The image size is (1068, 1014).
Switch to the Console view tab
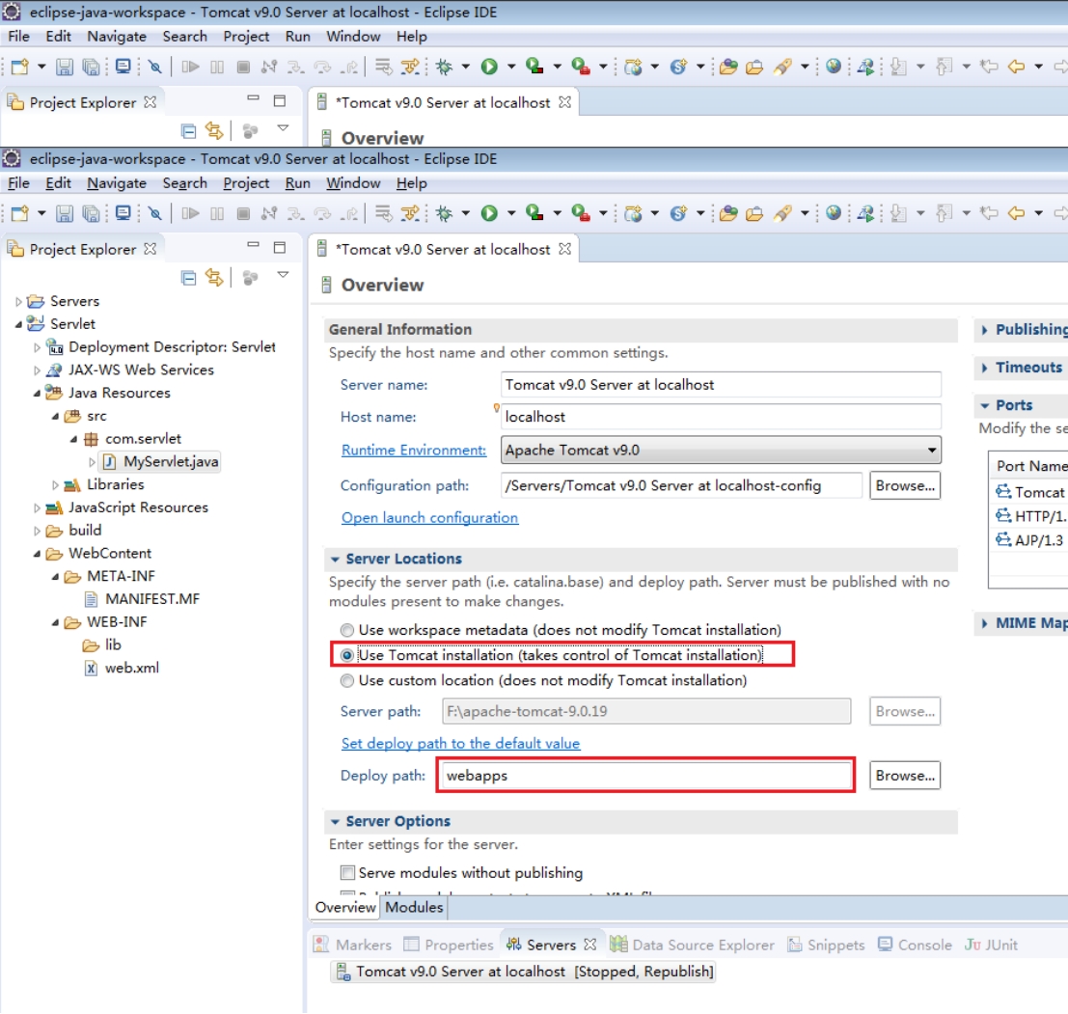click(915, 945)
